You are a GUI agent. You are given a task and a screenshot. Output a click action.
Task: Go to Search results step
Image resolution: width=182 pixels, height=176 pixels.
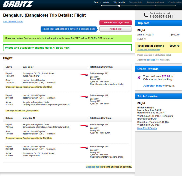[102, 2]
